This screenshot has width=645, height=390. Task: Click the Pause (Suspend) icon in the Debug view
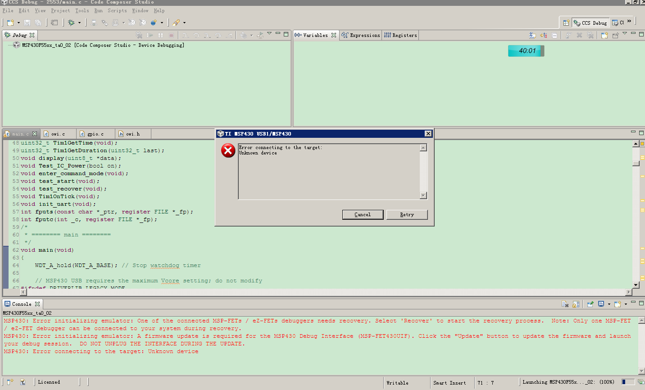click(x=160, y=35)
